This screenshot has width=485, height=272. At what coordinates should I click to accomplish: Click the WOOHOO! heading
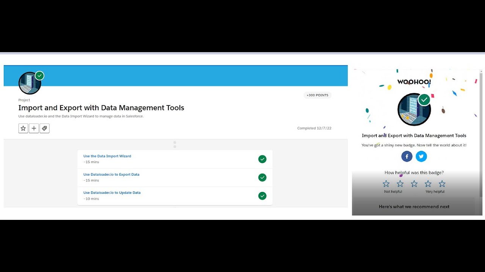tap(414, 82)
